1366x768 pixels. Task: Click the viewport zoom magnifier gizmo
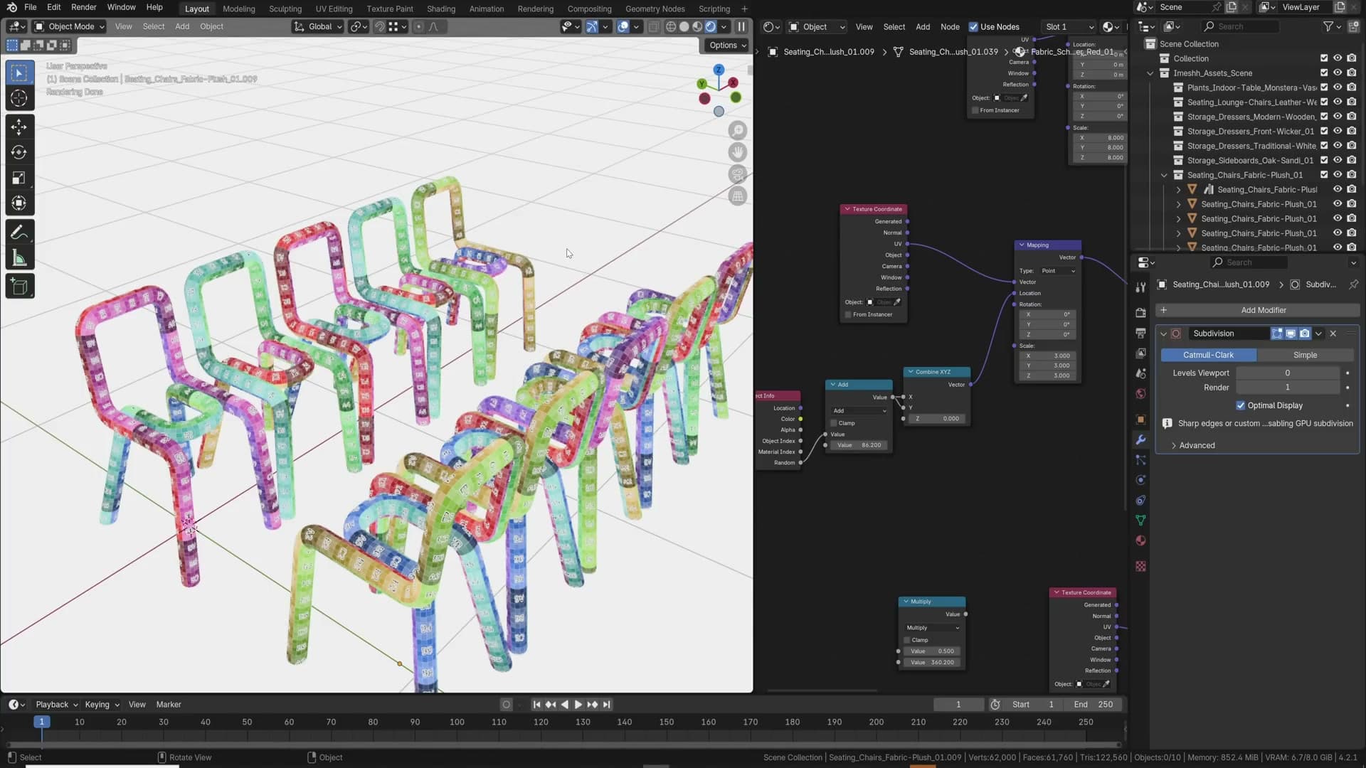pos(738,131)
